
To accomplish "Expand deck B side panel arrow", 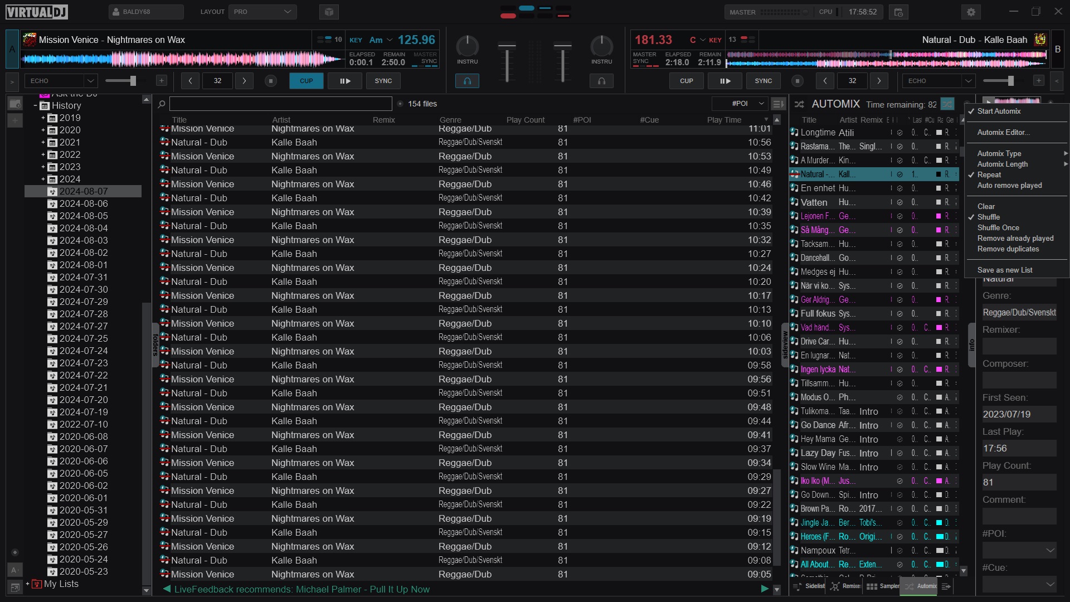I will point(1057,81).
